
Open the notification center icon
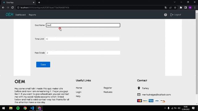[x=193, y=108]
